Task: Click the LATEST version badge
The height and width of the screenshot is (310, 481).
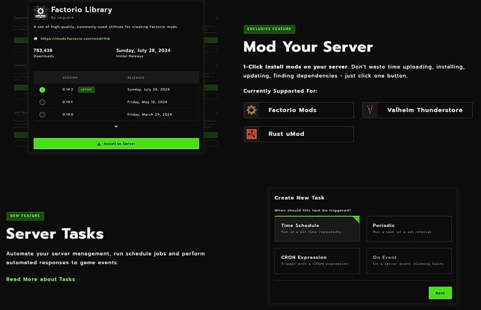Action: click(86, 90)
